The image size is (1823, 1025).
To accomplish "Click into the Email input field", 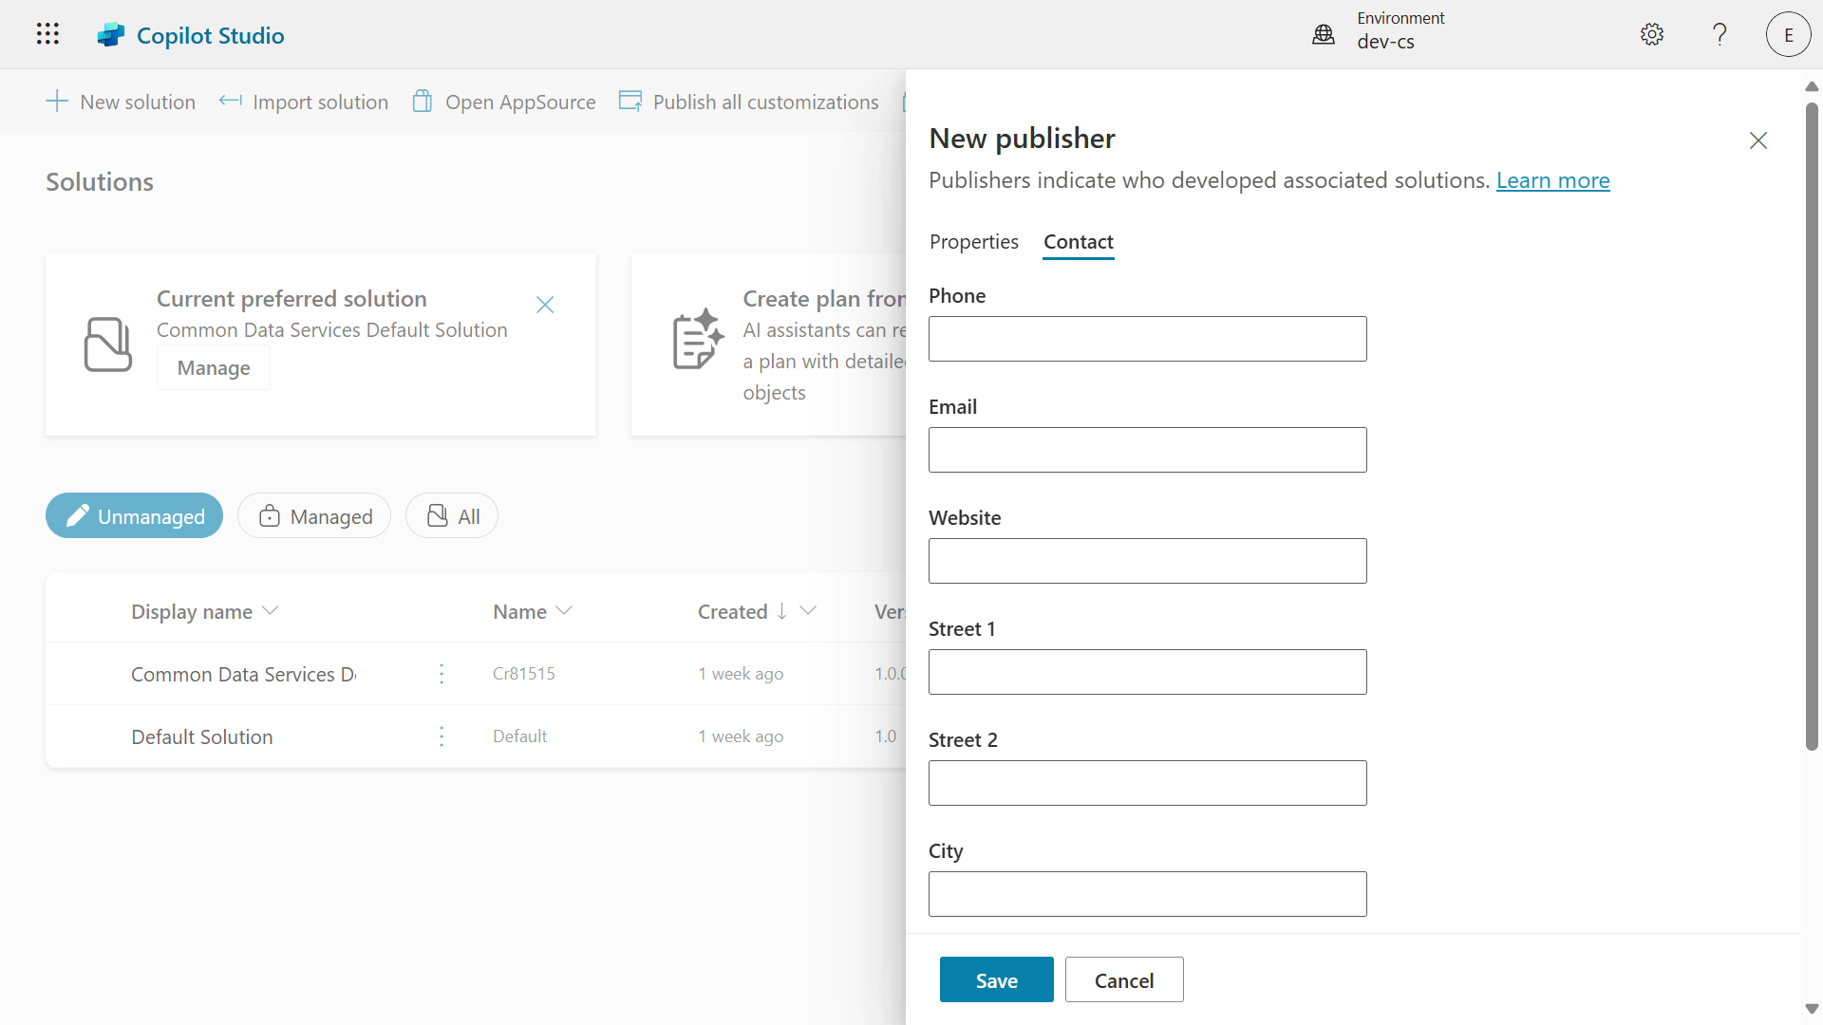I will click(x=1147, y=450).
